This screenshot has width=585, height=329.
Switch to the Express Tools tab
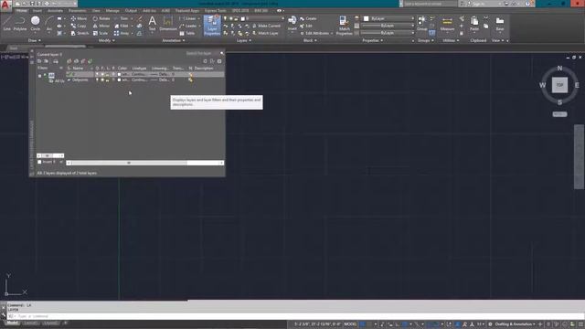[x=216, y=10]
